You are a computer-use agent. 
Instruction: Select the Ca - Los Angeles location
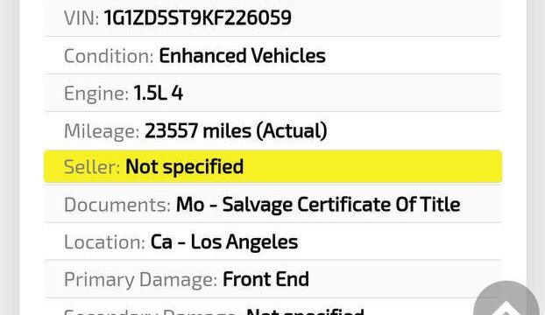coord(224,241)
